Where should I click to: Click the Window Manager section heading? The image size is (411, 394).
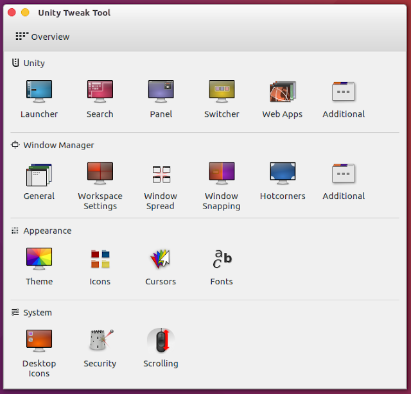[53, 145]
